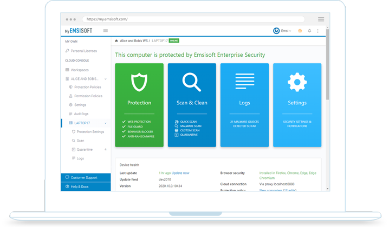This screenshot has width=389, height=227.
Task: Click the Help & Docs question icon
Action: (x=67, y=186)
